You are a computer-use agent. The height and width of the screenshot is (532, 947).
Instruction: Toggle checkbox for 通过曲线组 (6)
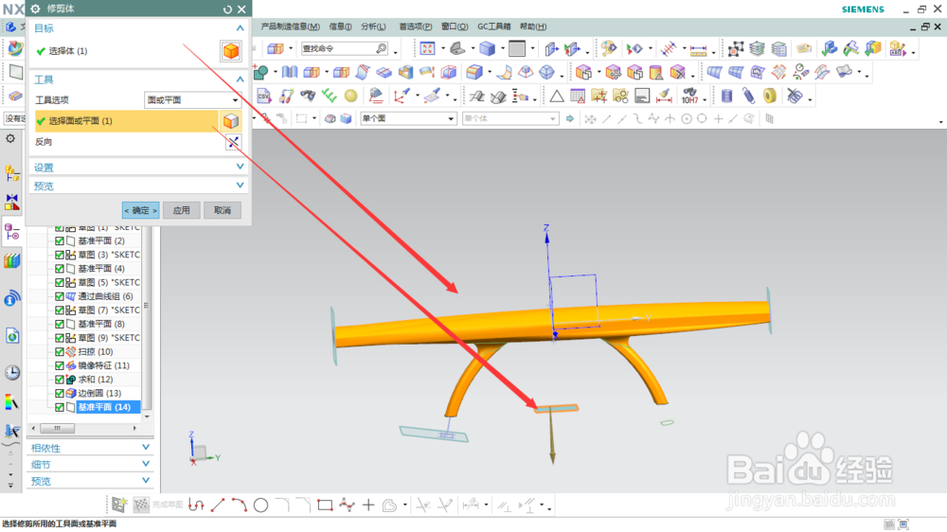(x=59, y=296)
